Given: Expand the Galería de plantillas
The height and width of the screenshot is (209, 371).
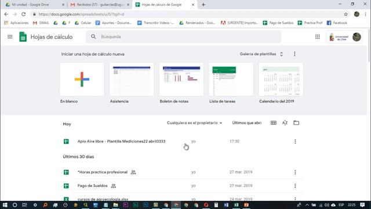Looking at the screenshot, I should [261, 54].
